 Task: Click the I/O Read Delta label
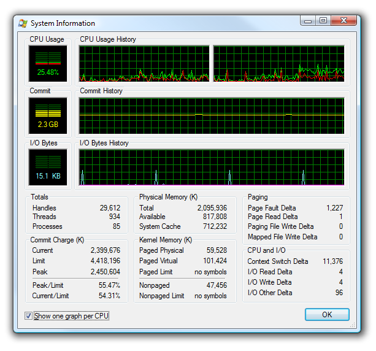click(270, 272)
